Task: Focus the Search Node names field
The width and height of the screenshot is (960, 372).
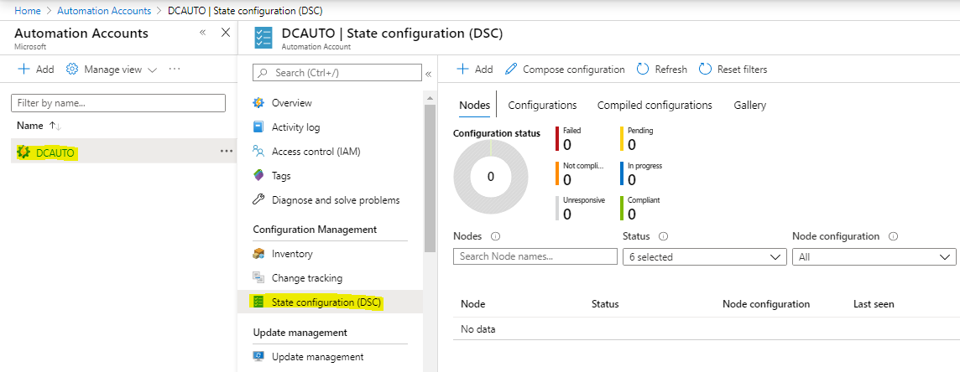Action: pos(535,256)
